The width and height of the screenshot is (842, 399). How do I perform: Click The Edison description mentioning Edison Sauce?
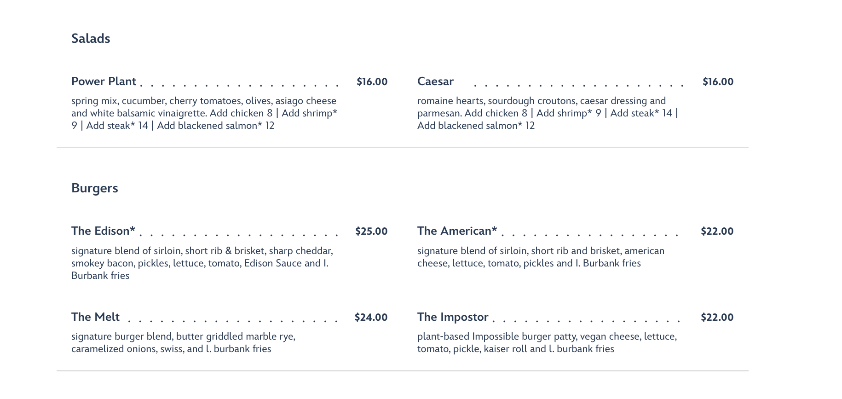(x=202, y=263)
